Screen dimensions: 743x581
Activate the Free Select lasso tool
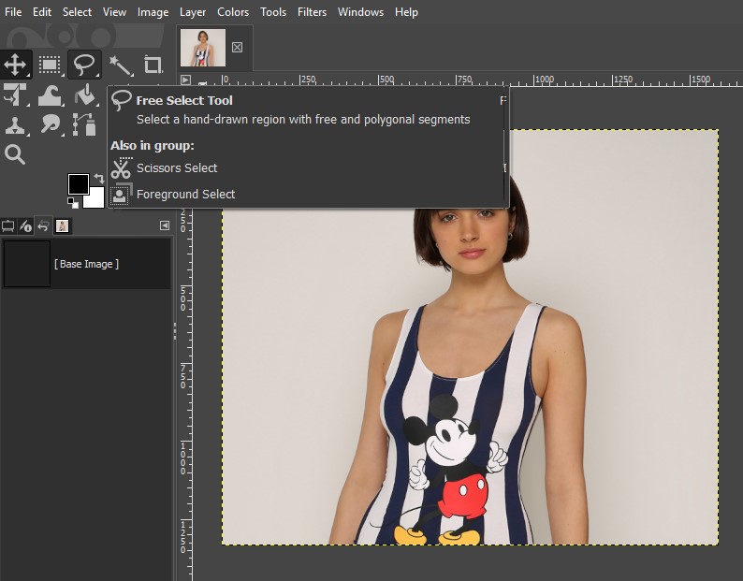pyautogui.click(x=85, y=65)
